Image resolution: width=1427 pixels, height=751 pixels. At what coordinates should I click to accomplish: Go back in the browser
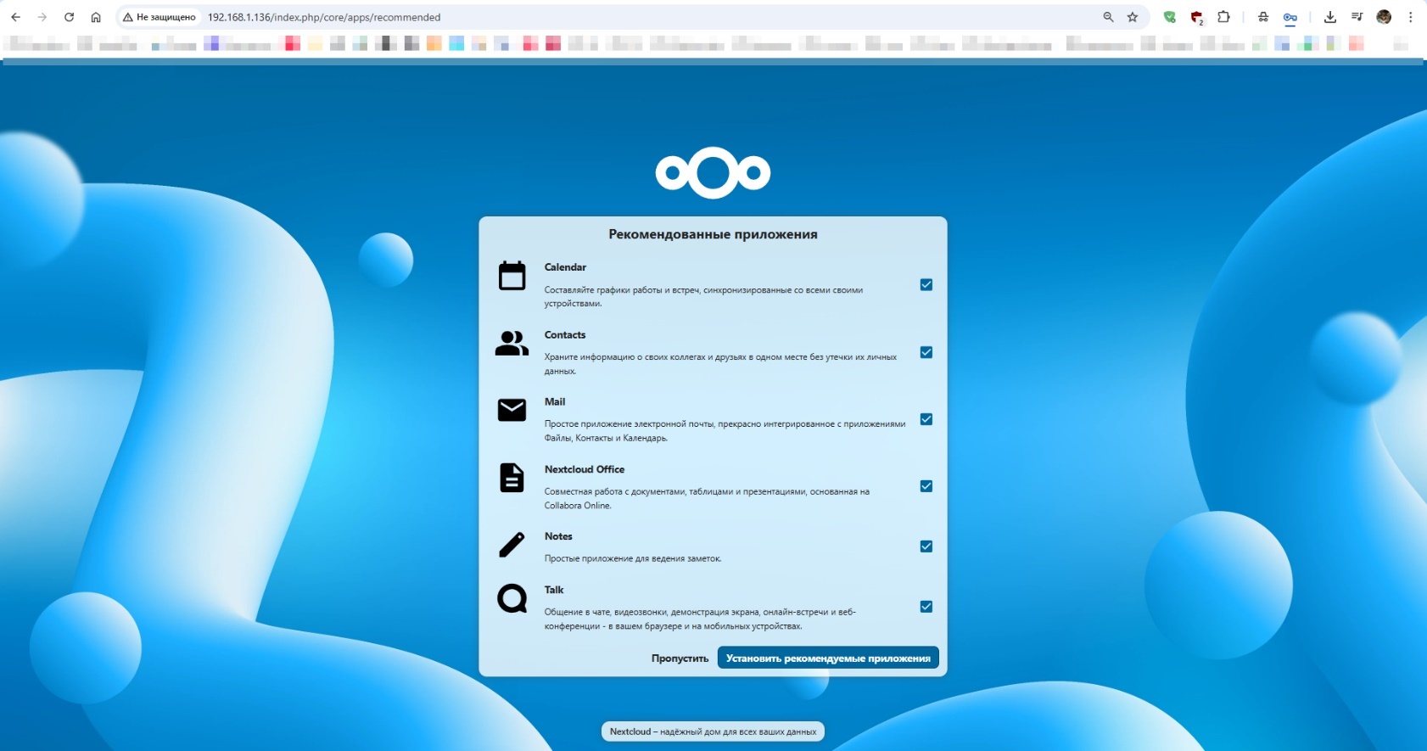click(x=15, y=17)
